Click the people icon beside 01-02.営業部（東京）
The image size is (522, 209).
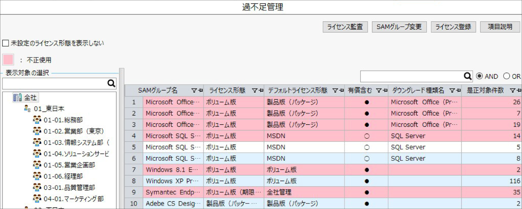tap(37, 131)
